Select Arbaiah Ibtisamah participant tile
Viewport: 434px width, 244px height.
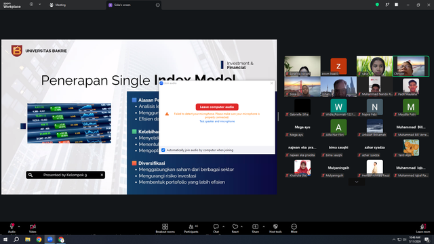[374, 127]
